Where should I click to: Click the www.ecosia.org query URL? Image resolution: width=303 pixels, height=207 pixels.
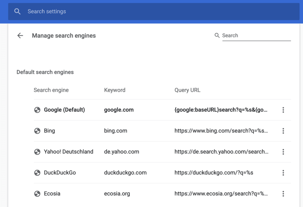221,194
